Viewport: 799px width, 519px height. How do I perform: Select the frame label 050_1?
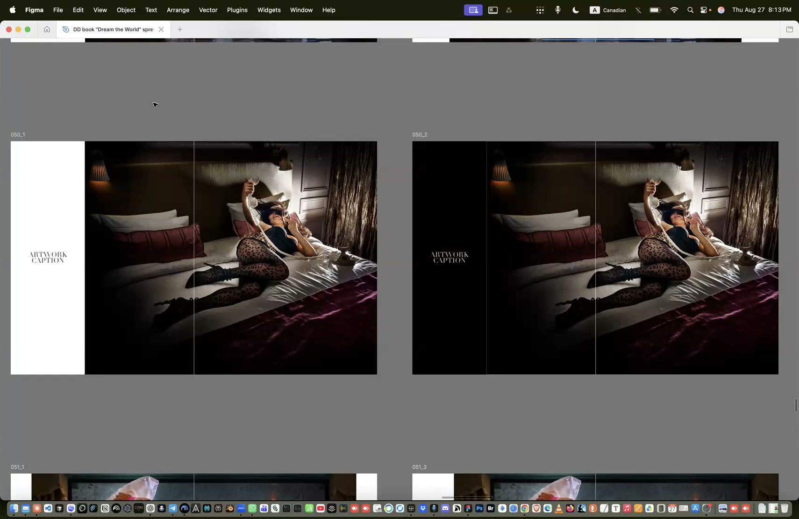point(18,135)
